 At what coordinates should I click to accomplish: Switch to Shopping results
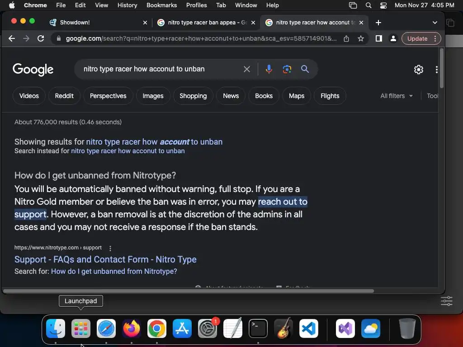(193, 96)
